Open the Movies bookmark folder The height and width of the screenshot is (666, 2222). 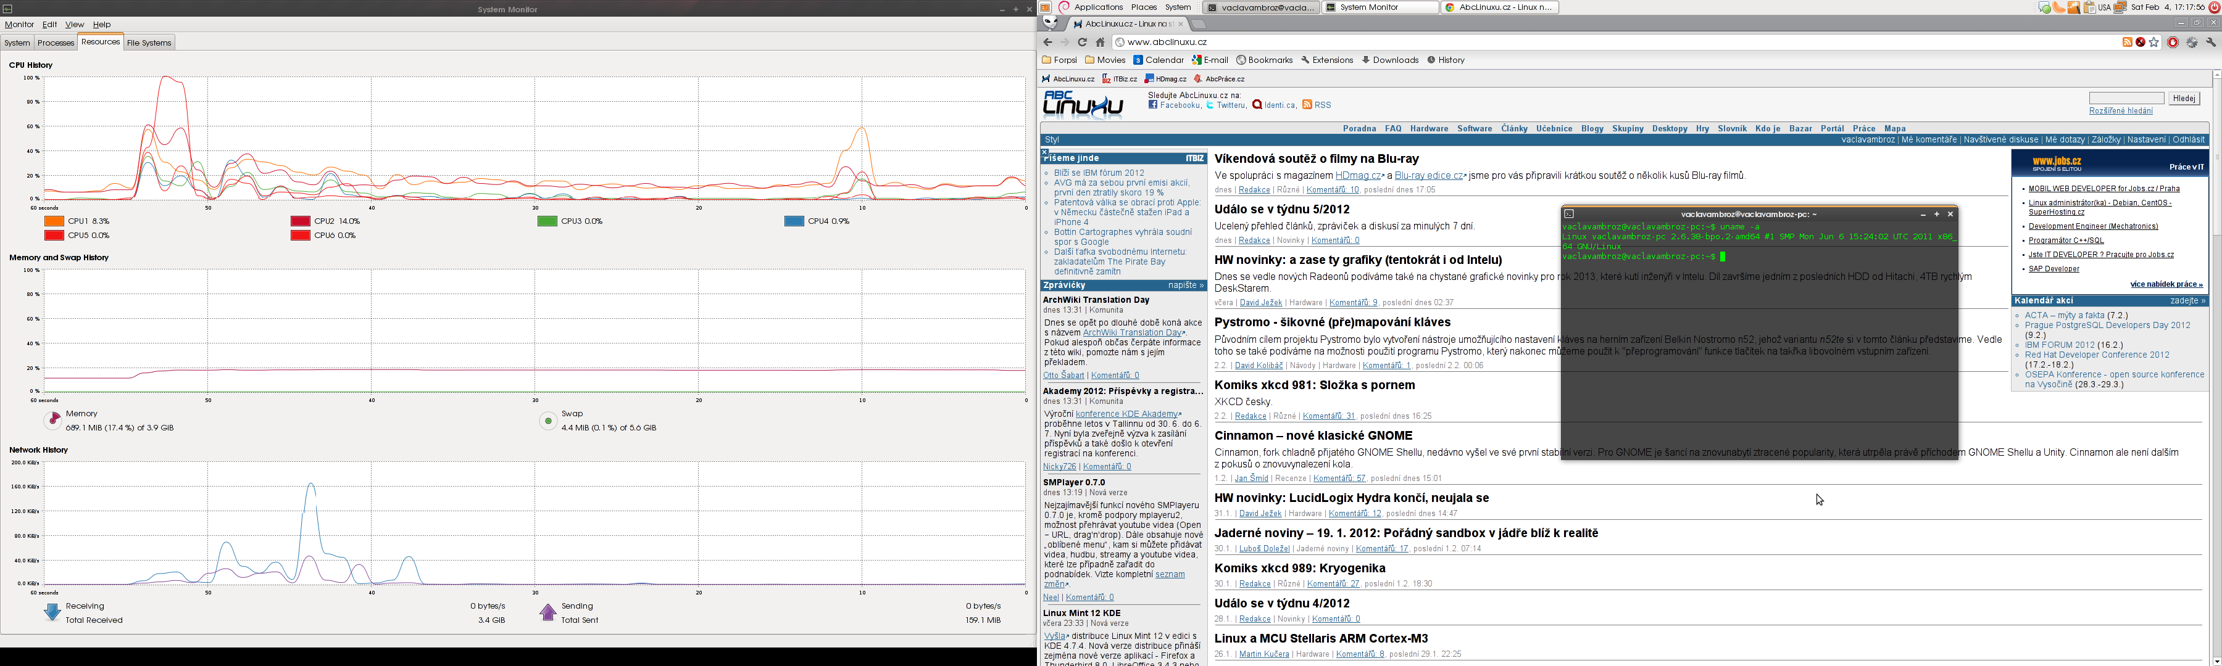[x=1105, y=60]
